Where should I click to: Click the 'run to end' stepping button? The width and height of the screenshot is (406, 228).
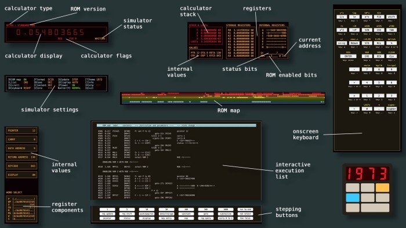[x=245, y=209]
